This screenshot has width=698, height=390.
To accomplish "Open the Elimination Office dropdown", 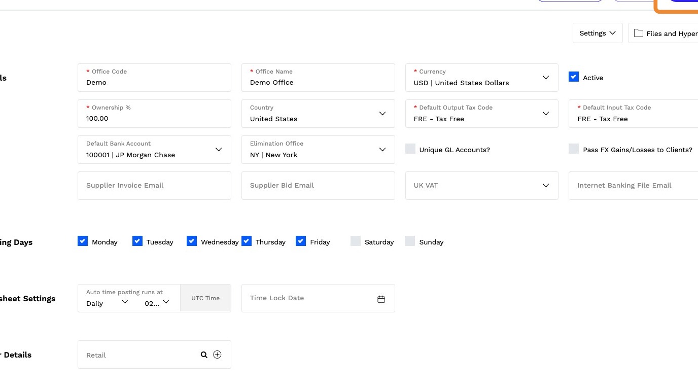I will [x=382, y=150].
